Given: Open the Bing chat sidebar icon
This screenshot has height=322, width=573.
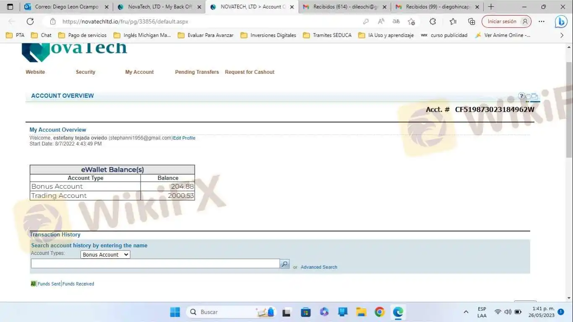Looking at the screenshot, I should click(x=561, y=21).
